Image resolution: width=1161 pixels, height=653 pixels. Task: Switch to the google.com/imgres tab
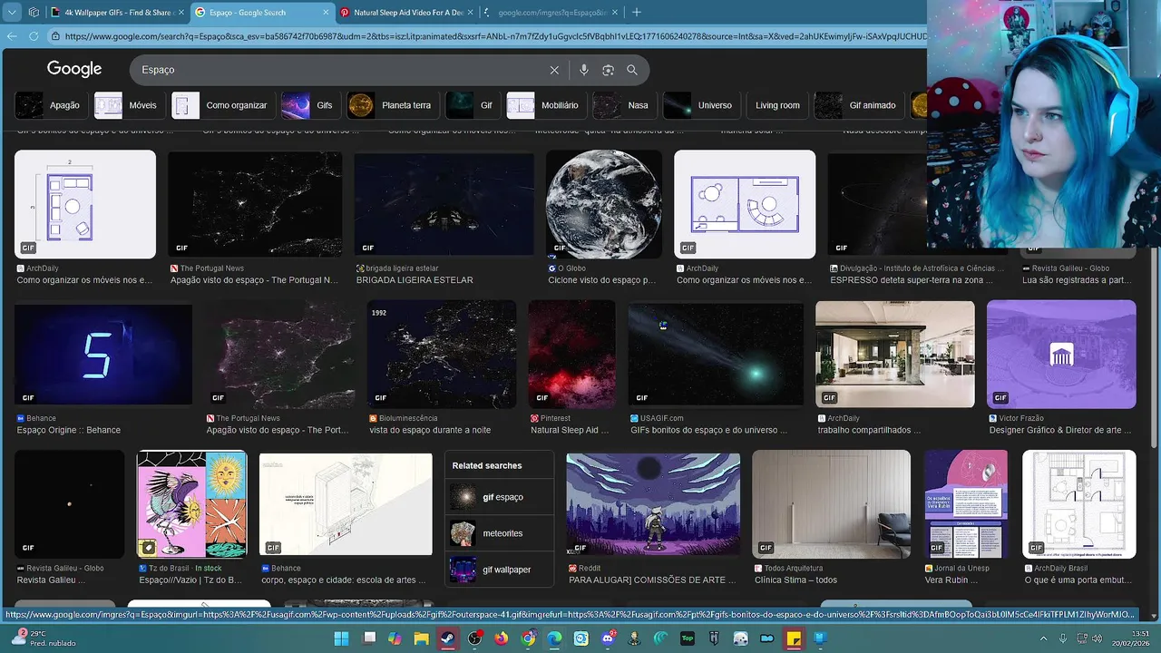(x=551, y=13)
